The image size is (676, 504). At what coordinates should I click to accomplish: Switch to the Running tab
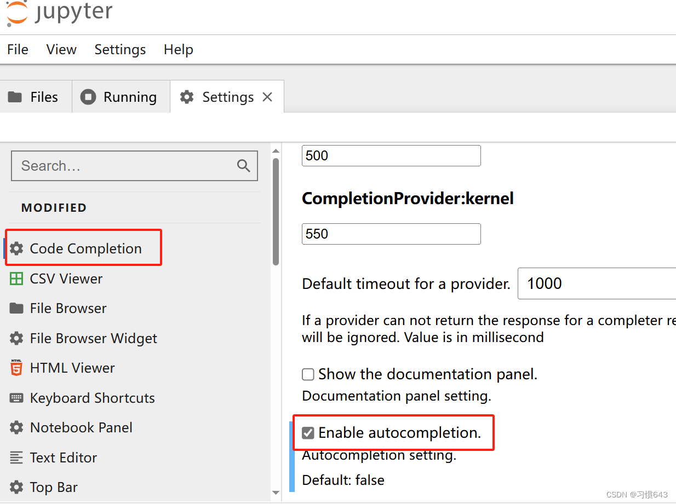(x=121, y=97)
